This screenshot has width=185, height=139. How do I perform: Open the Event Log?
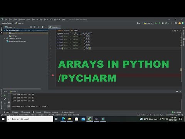tap(176, 112)
